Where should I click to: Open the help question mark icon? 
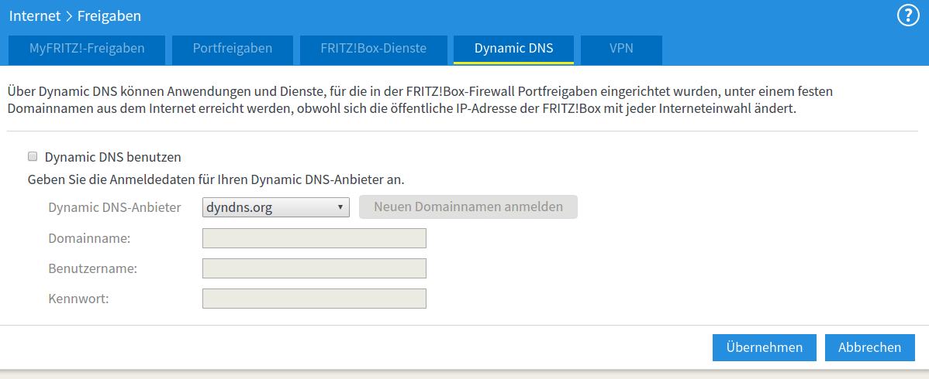tap(907, 15)
